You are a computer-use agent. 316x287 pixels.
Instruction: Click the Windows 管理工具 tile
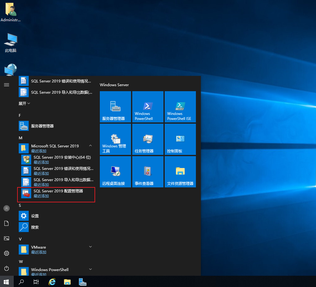115,139
